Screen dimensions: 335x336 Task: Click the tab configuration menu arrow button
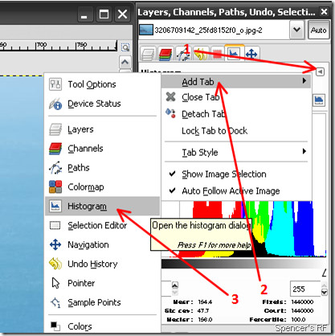pos(320,72)
